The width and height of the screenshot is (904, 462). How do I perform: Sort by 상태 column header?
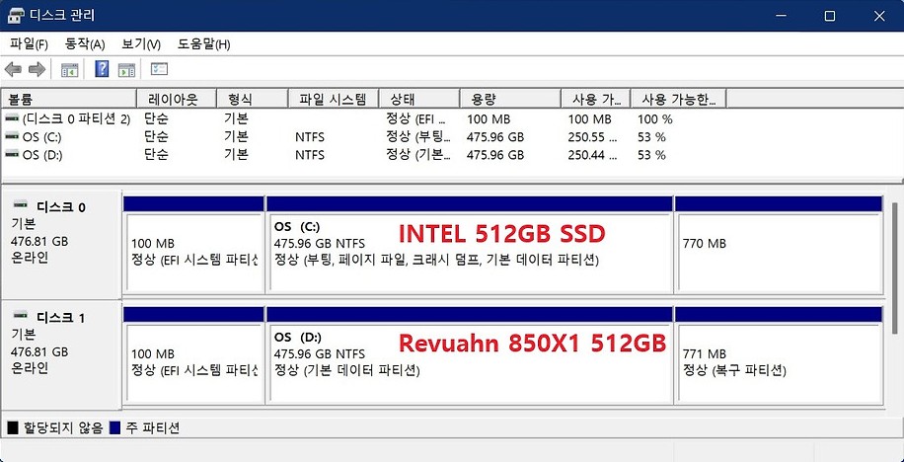[x=419, y=99]
